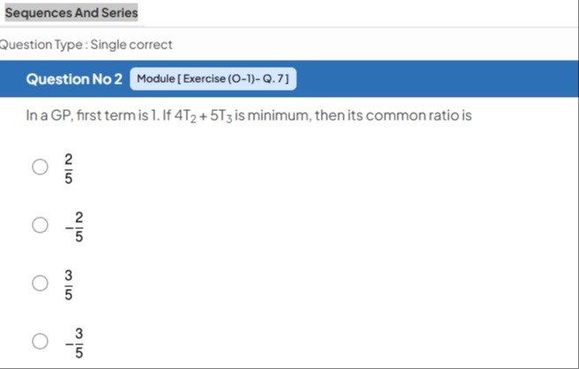The image size is (579, 369).
Task: Open the Sequences And Series heading
Action: point(71,12)
